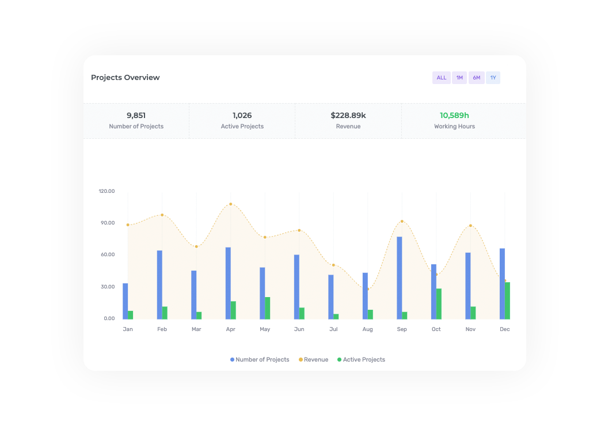Choose the 6M range filter

[477, 78]
